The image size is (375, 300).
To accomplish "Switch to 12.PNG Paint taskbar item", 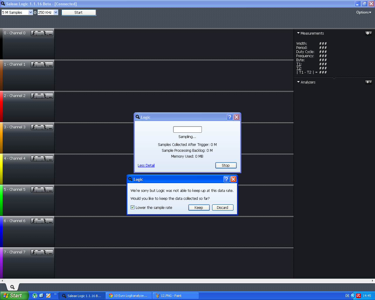I will [x=175, y=296].
